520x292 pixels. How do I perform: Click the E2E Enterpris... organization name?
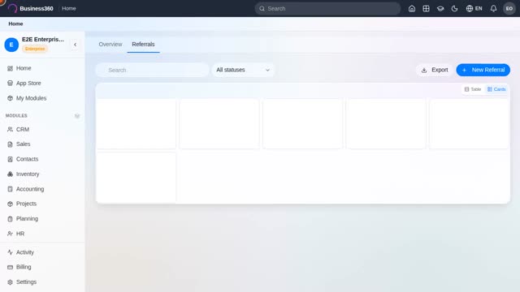click(x=43, y=39)
